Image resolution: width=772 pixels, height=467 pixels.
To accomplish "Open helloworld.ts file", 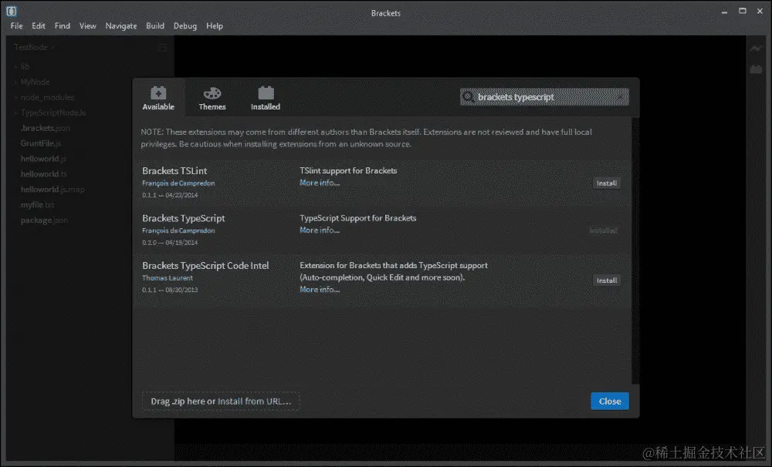I will pos(43,174).
